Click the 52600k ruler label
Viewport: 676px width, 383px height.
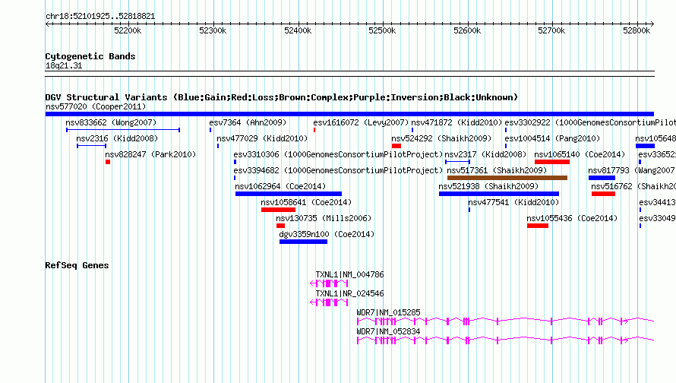click(467, 30)
